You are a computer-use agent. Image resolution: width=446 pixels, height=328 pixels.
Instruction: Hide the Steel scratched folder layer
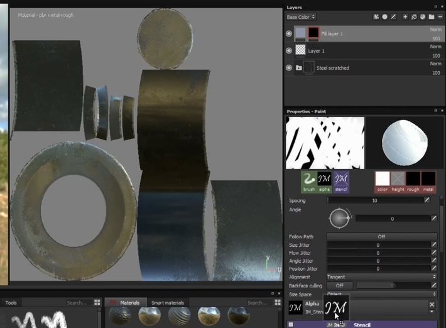pos(289,68)
